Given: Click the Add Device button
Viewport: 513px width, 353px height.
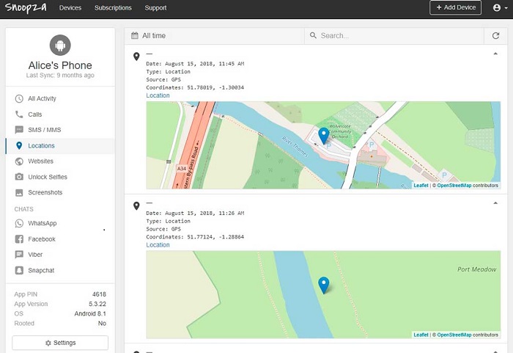Looking at the screenshot, I should (x=455, y=7).
